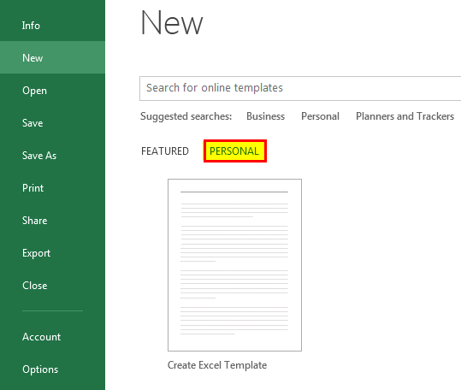Screen dimensions: 461x390
Task: Search suggested Business templates
Action: (265, 116)
